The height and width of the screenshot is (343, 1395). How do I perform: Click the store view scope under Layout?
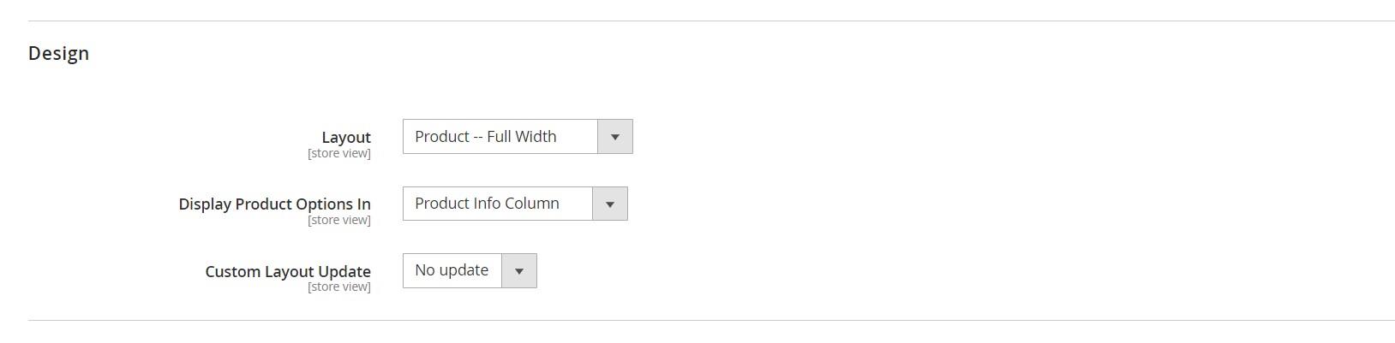(339, 153)
